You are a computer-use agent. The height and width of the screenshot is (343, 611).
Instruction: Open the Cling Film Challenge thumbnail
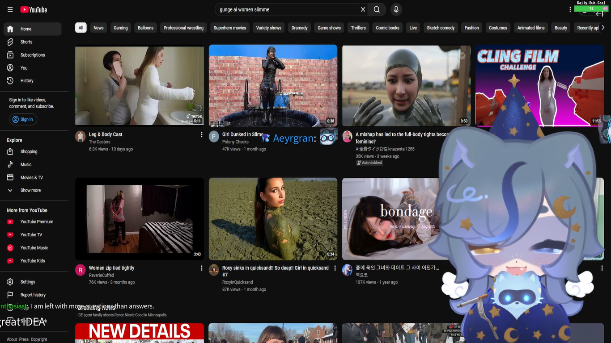[540, 85]
